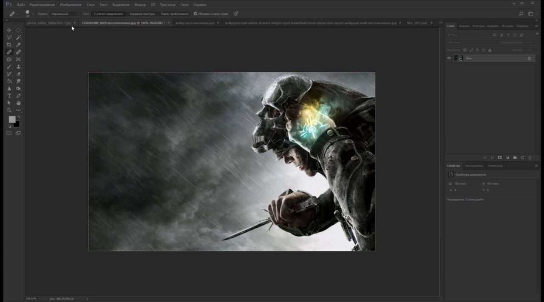Choose the 'С учетом содержимого' type option
This screenshot has height=302, width=544.
108,14
